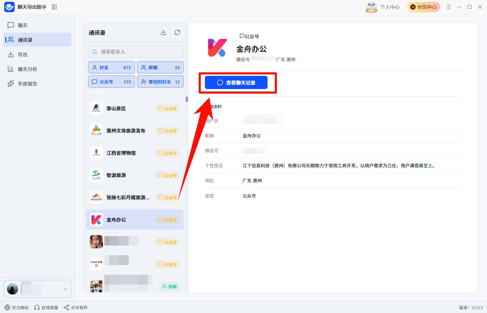Select 金舟办公 in contact list
The image size is (487, 313).
click(x=135, y=219)
